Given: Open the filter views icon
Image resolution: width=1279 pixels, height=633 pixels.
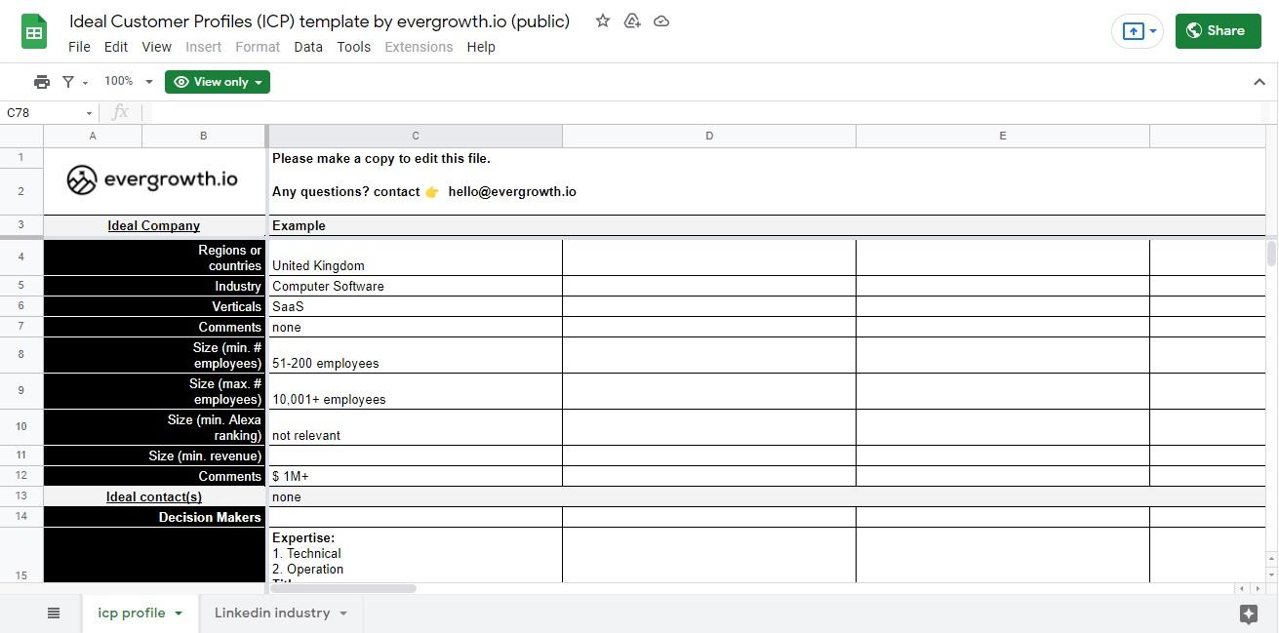Looking at the screenshot, I should pos(68,82).
